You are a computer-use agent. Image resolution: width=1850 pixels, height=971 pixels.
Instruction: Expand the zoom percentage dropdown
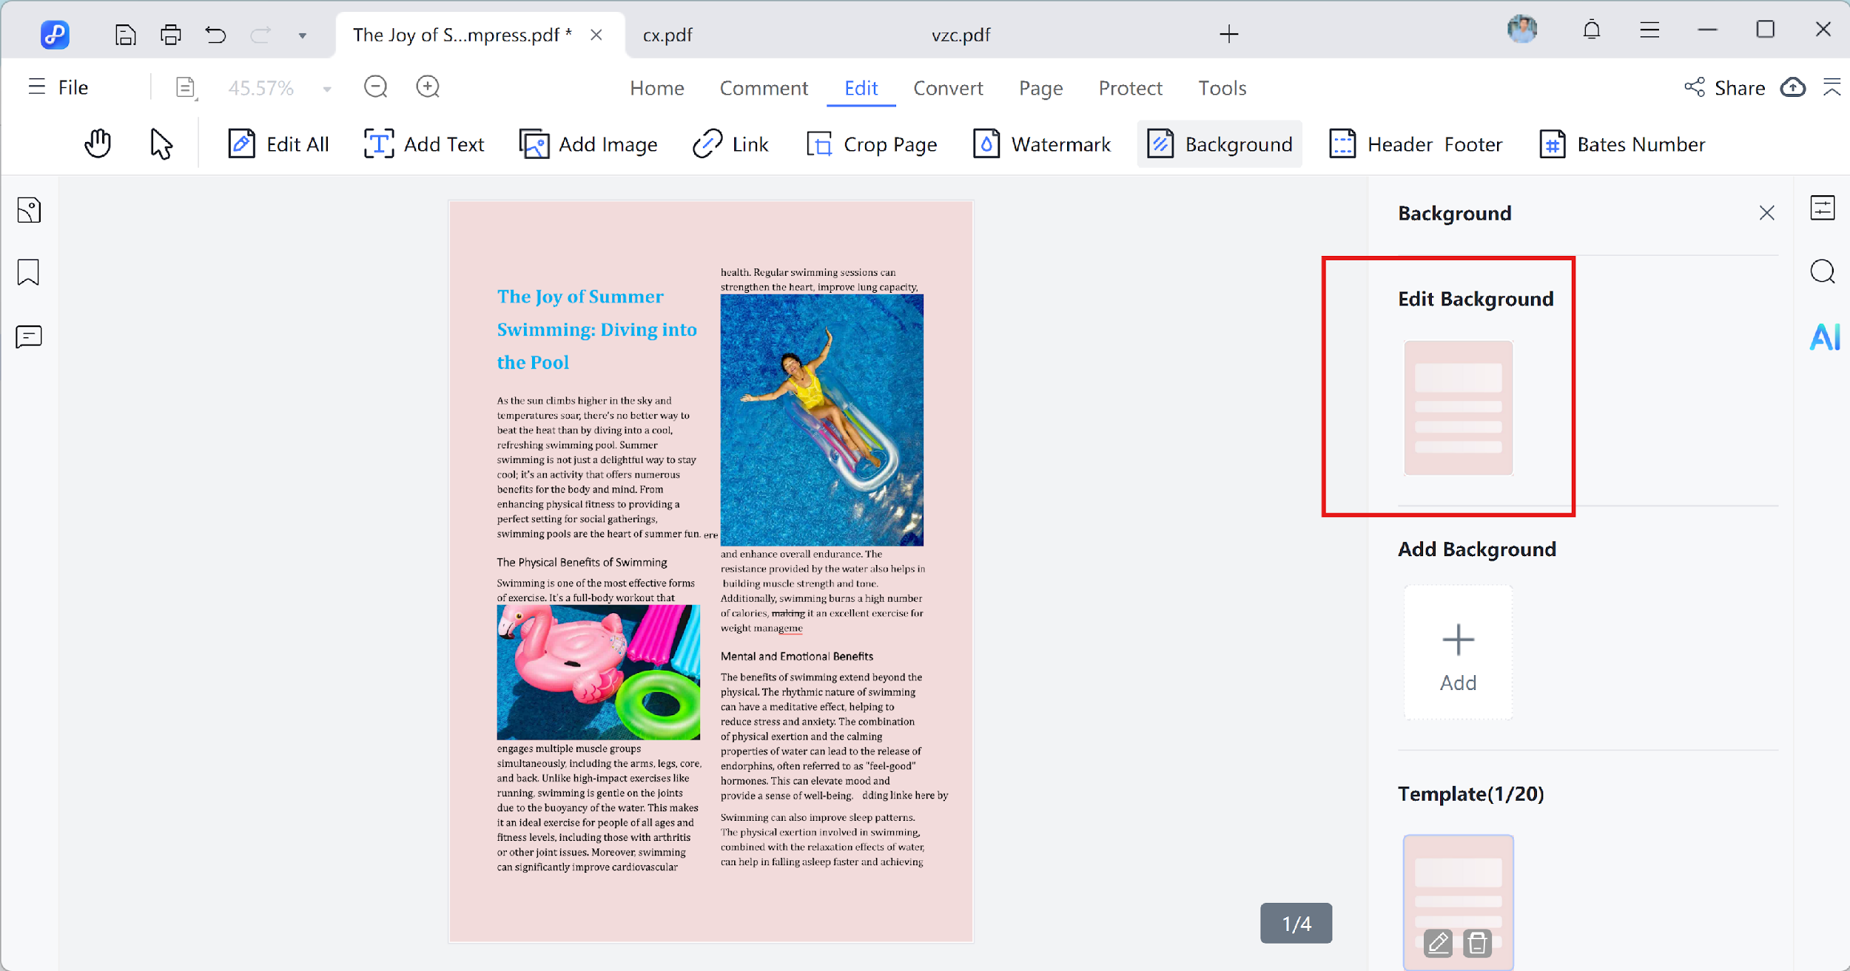click(326, 87)
